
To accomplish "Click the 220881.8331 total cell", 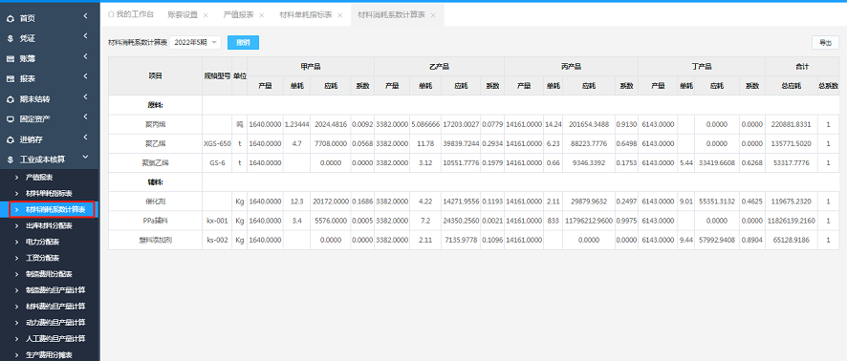I will point(792,125).
